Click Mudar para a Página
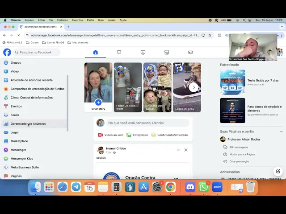Screen dimensions: 286x214 click(x=242, y=154)
